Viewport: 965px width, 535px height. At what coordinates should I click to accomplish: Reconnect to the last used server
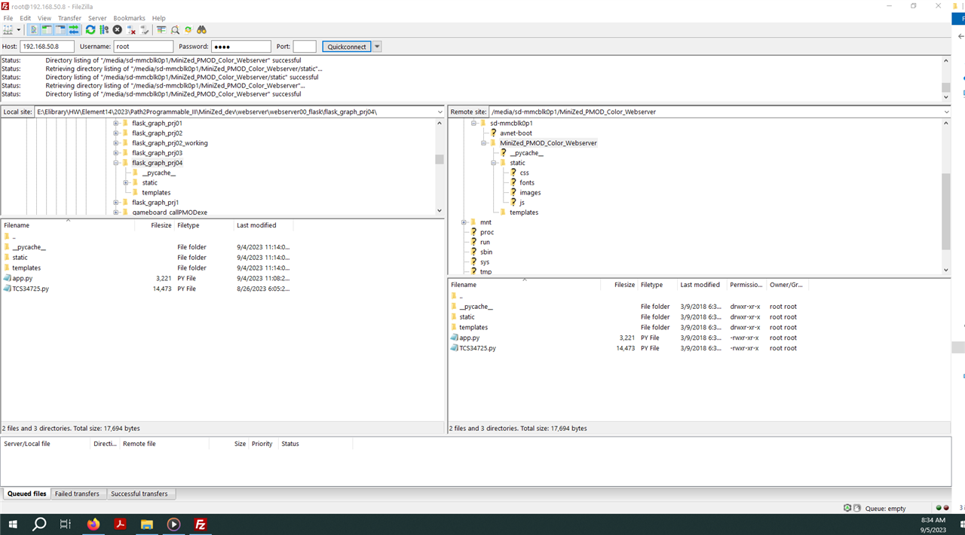pyautogui.click(x=145, y=30)
